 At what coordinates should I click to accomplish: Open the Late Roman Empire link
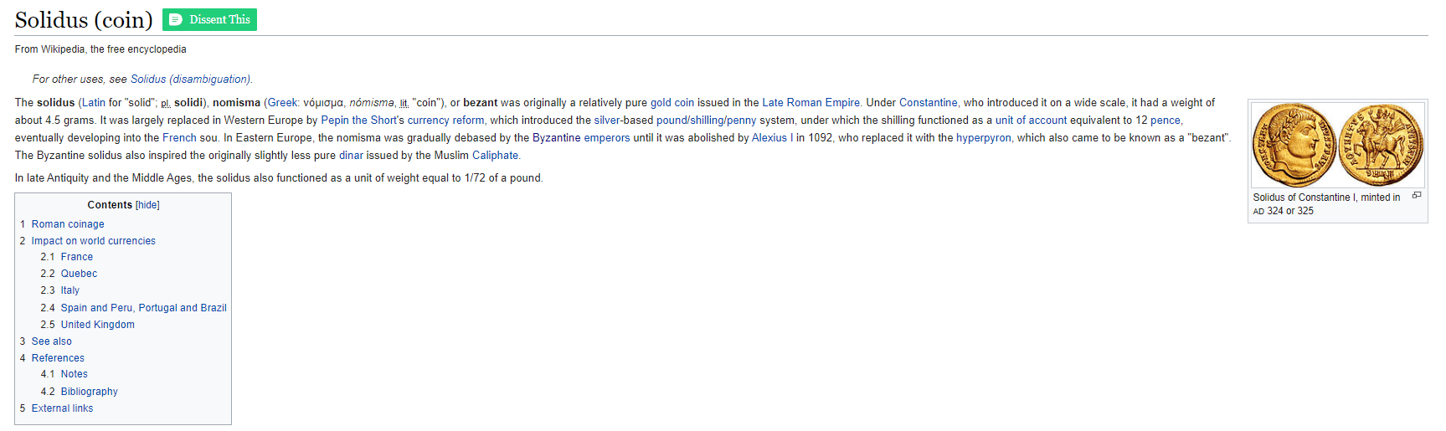810,103
